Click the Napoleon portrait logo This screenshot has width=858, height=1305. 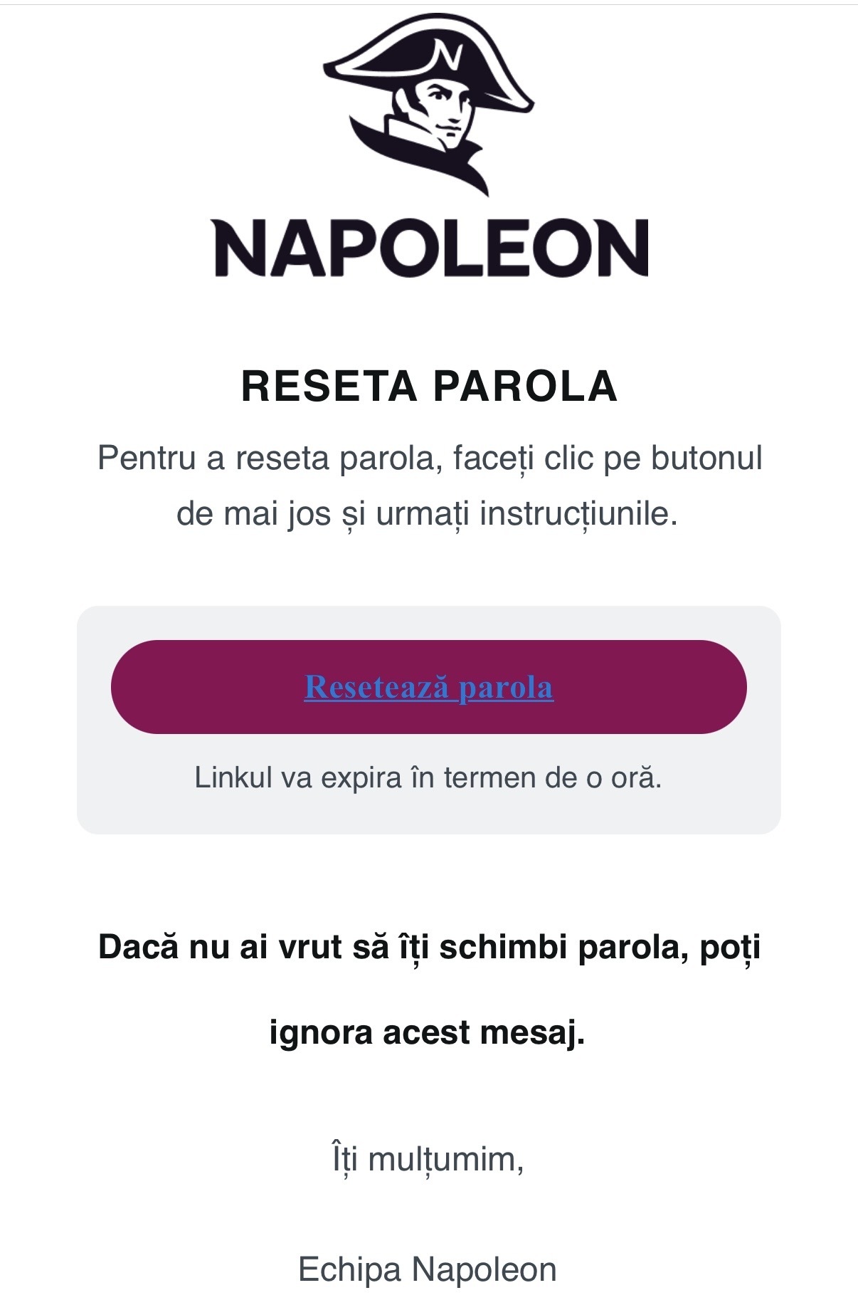pos(428,104)
